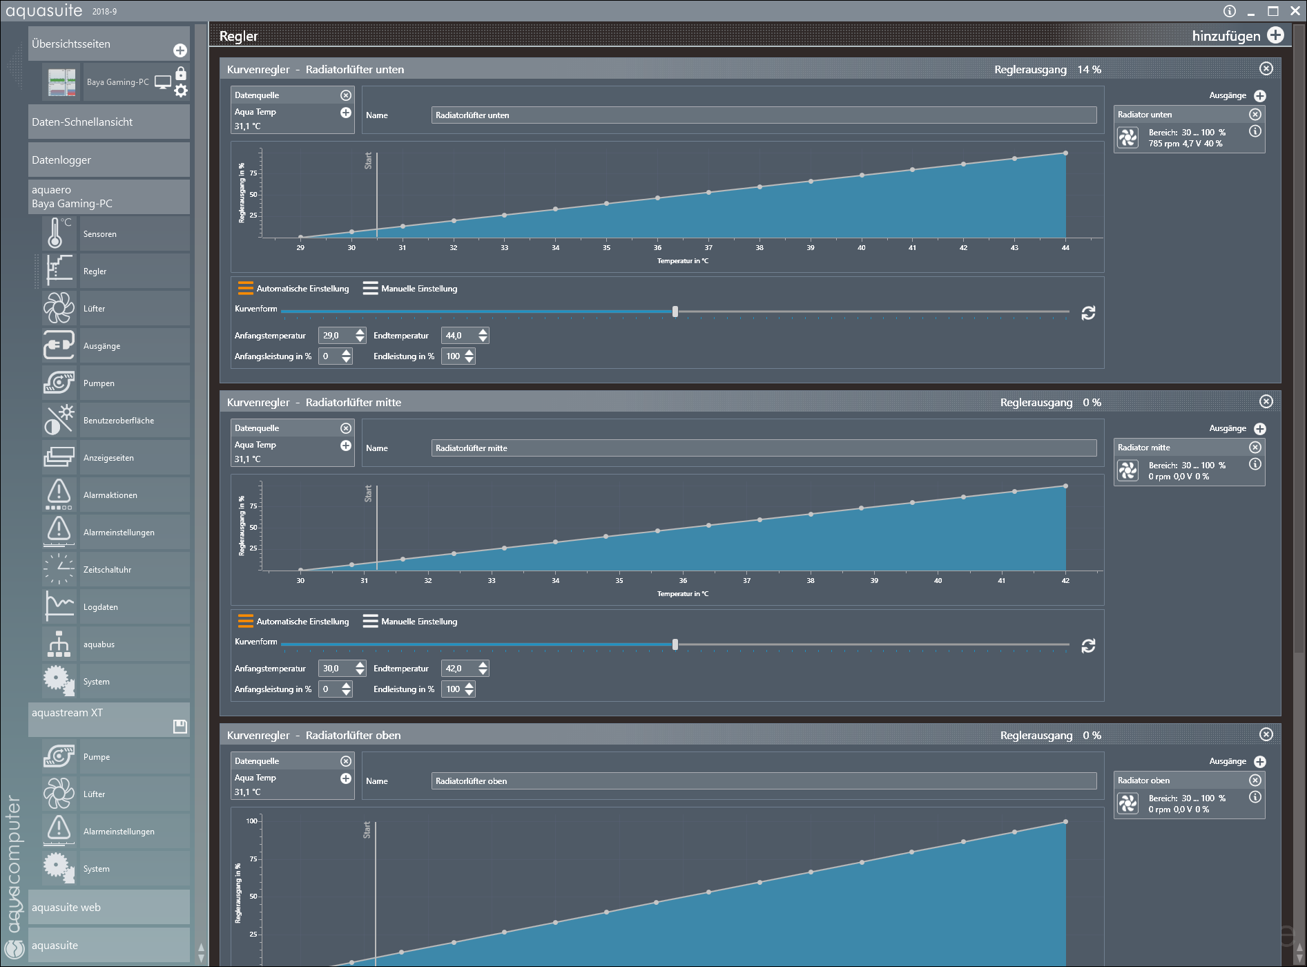Open the aquaero Sensoren page
This screenshot has width=1307, height=967.
(x=115, y=233)
